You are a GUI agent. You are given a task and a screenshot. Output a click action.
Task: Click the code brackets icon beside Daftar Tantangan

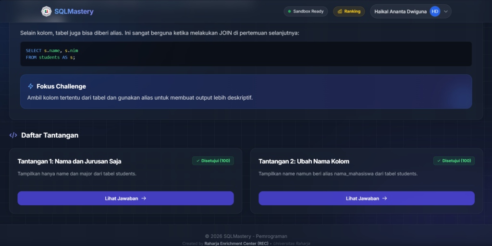coord(13,135)
